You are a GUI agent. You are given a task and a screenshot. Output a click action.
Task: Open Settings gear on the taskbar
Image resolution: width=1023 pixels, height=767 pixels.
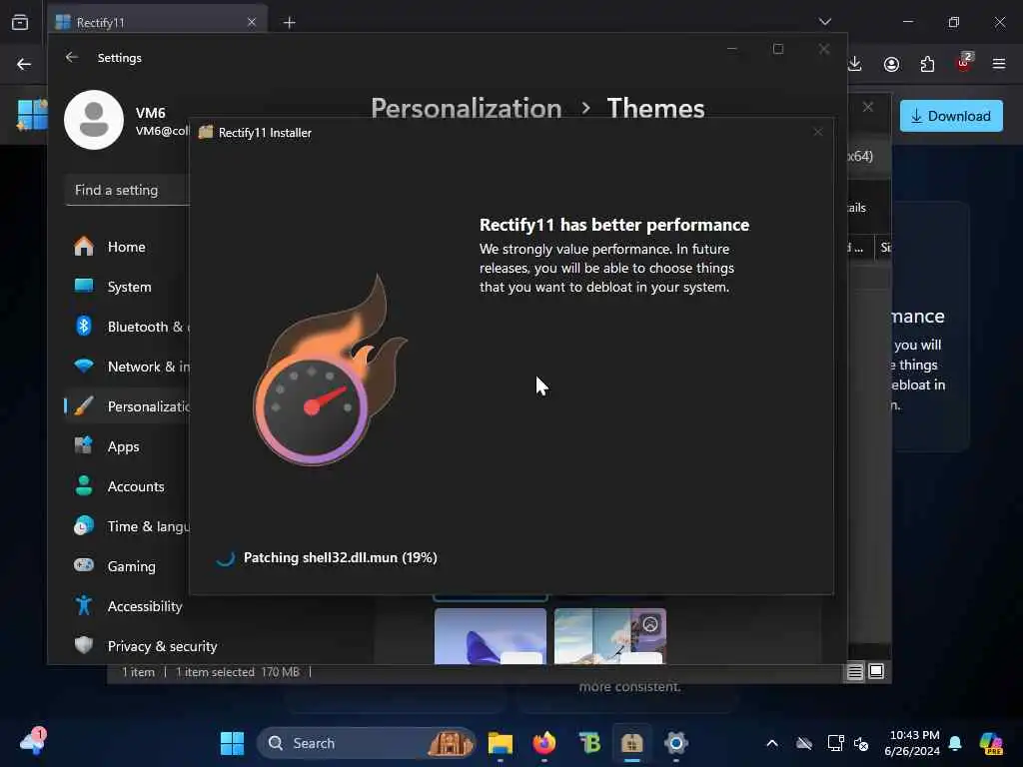point(676,743)
